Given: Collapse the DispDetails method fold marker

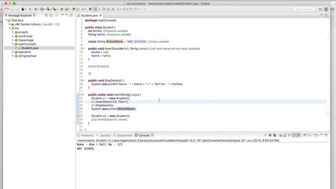Looking at the screenshot, I should click(x=83, y=80).
